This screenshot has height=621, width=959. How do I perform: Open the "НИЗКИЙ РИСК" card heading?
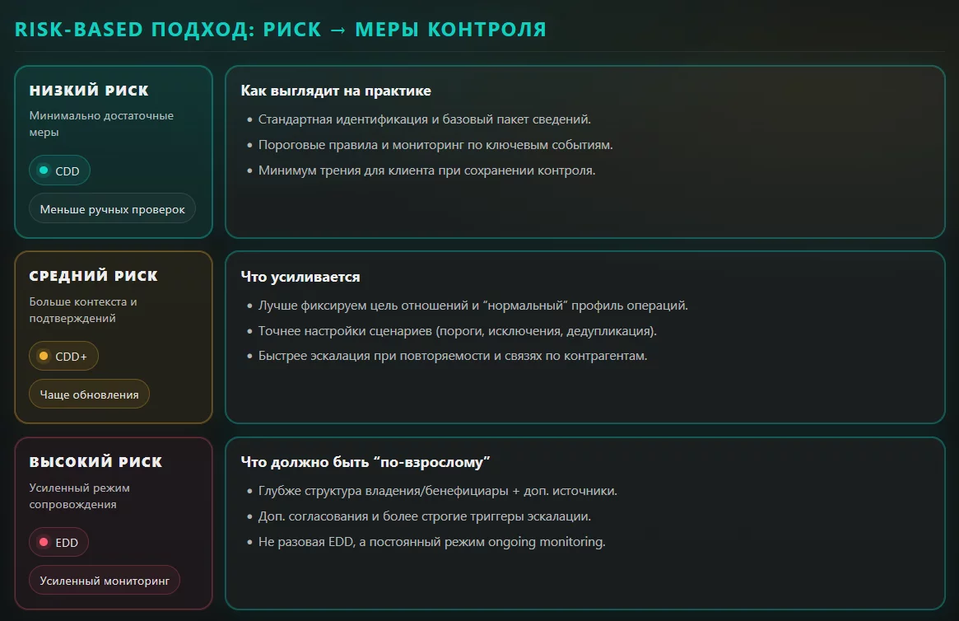coord(89,91)
